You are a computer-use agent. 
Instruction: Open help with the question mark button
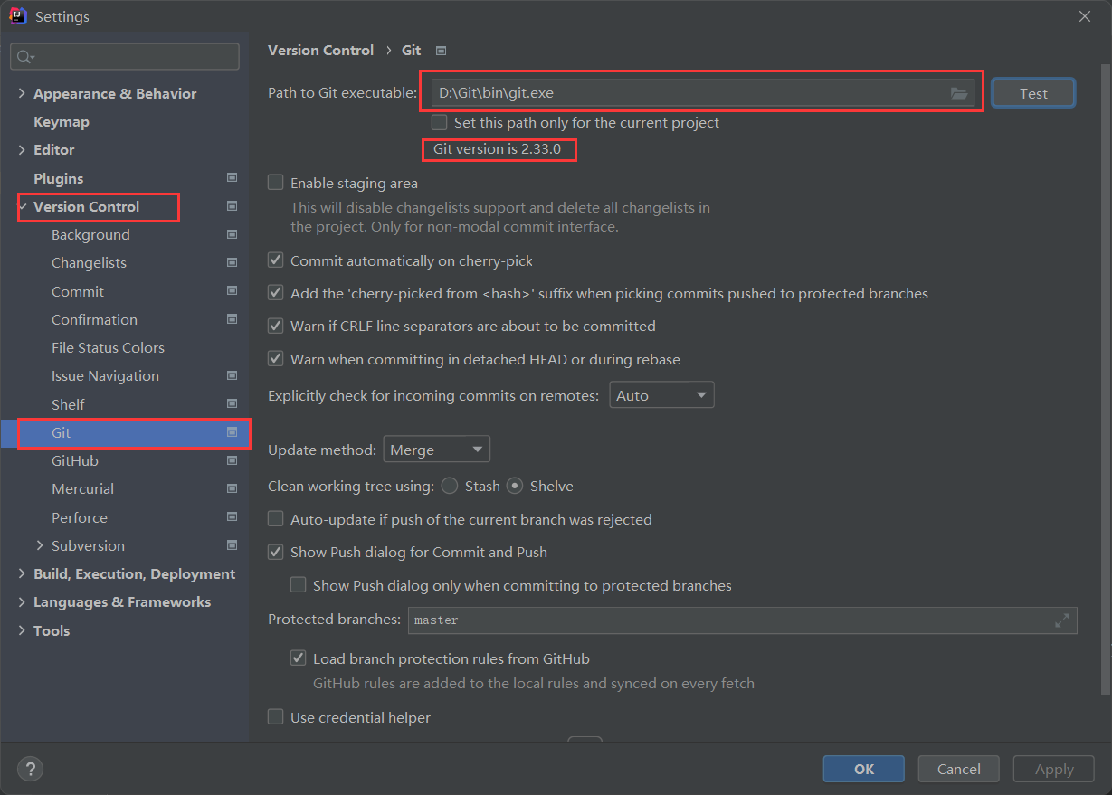[30, 769]
